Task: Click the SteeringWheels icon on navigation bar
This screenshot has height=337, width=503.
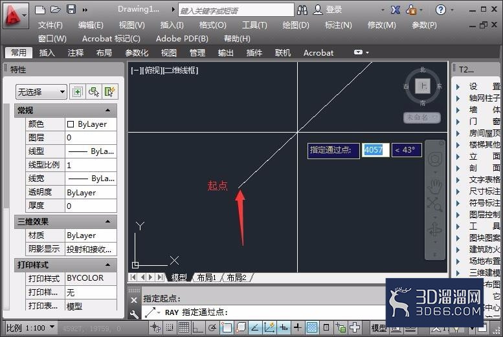Action: pos(435,159)
